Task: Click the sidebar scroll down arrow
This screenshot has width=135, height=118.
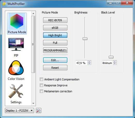Action: pyautogui.click(x=33, y=103)
